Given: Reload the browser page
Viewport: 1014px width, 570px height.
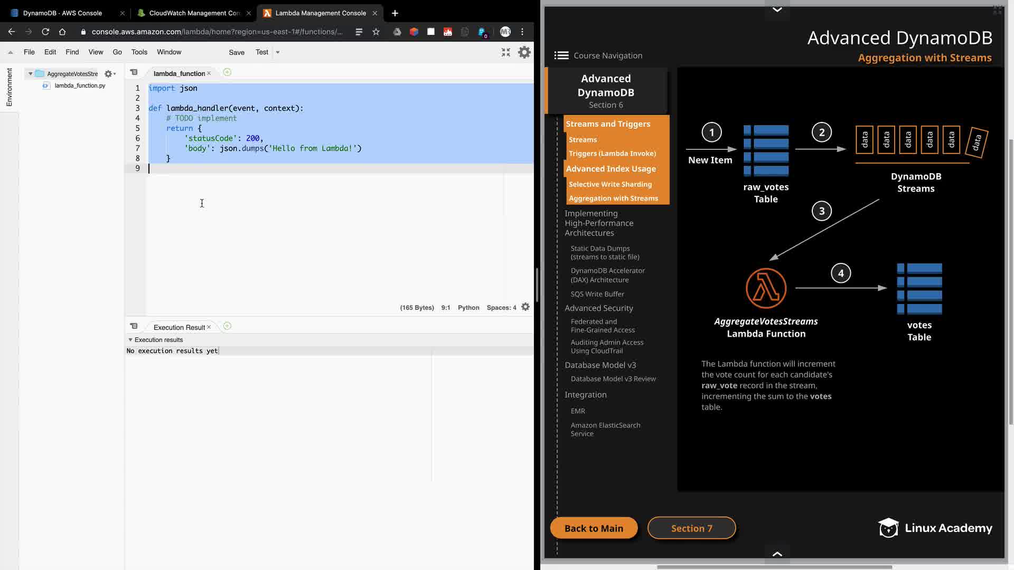Looking at the screenshot, I should coord(45,32).
